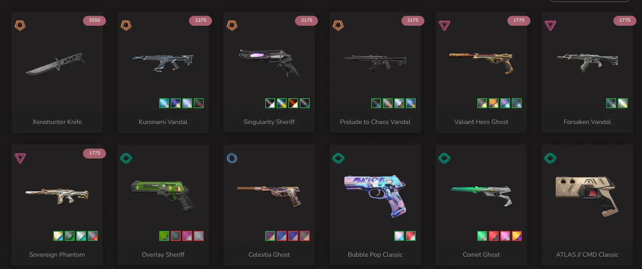The image size is (642, 269).
Task: Select last Singularity Sheriff color variant
Action: coord(305,103)
